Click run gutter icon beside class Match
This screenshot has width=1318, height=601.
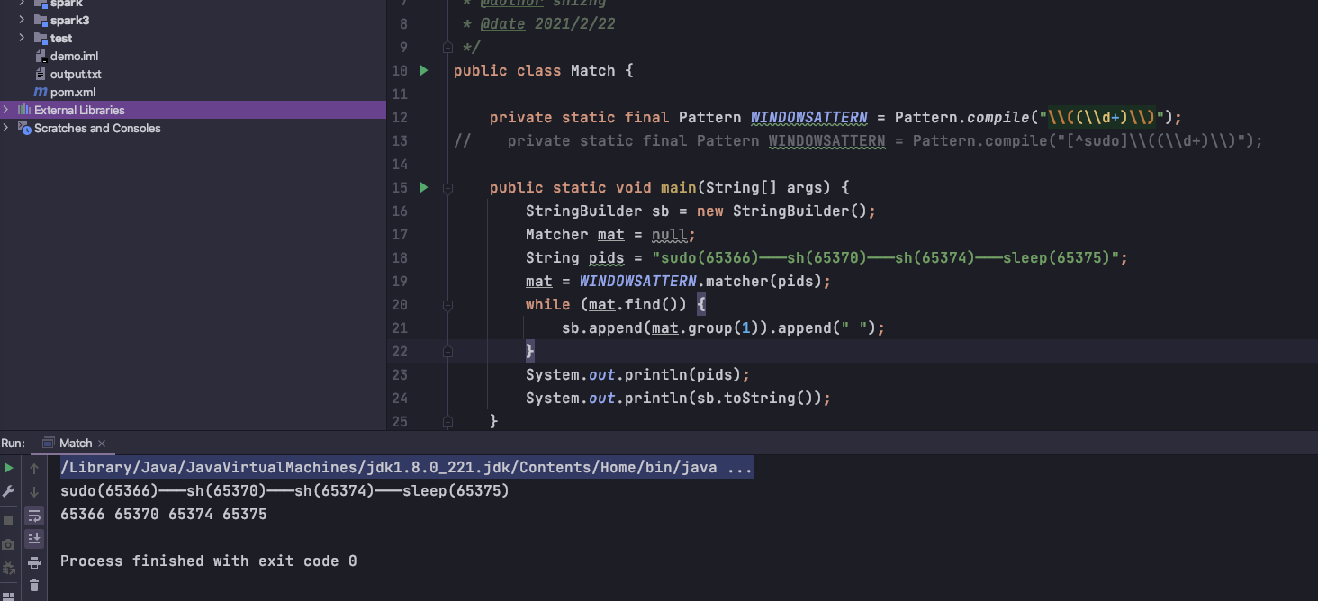tap(423, 70)
